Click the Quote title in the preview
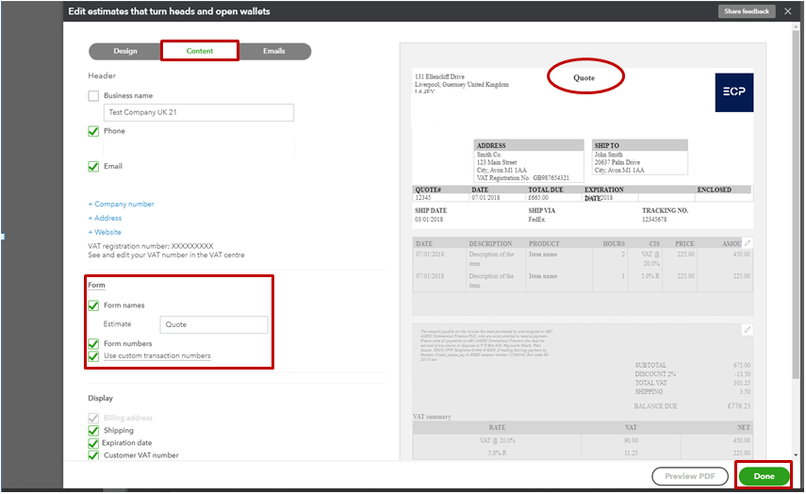This screenshot has height=494, width=806. tap(584, 77)
